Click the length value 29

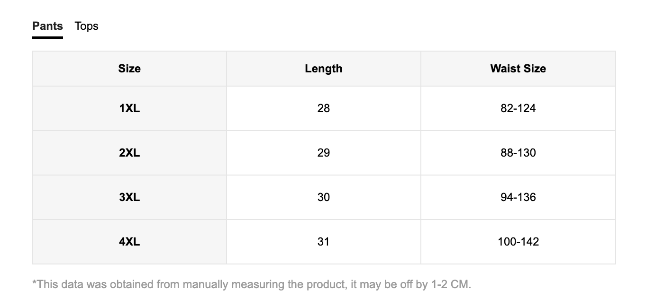[x=324, y=153]
